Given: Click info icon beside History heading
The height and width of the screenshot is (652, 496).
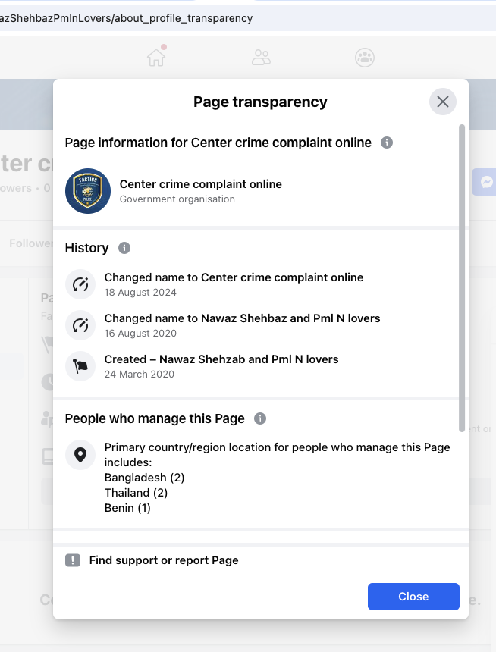Looking at the screenshot, I should click(124, 248).
